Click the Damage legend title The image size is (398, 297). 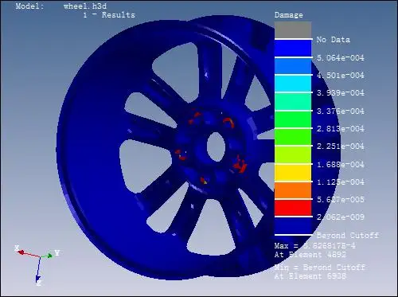coord(289,15)
